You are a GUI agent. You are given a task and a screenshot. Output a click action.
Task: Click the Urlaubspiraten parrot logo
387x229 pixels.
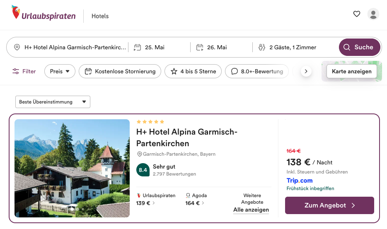16,13
